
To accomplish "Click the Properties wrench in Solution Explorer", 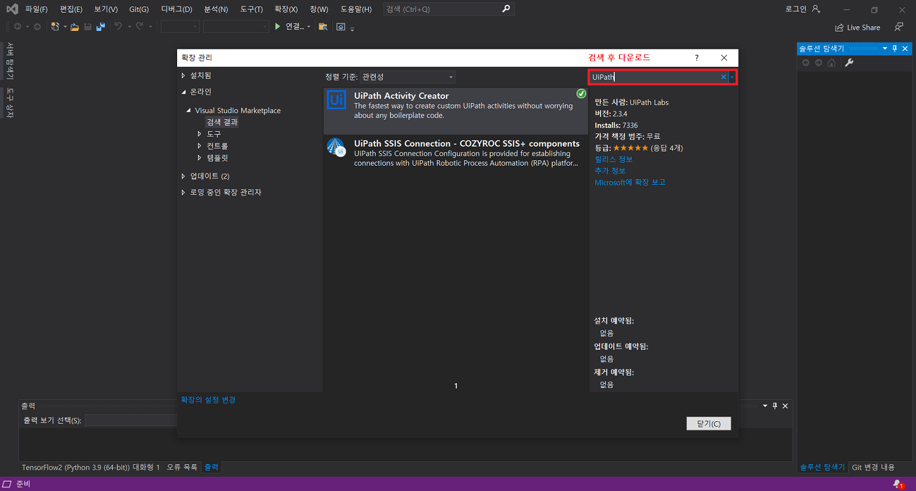I will pos(849,63).
